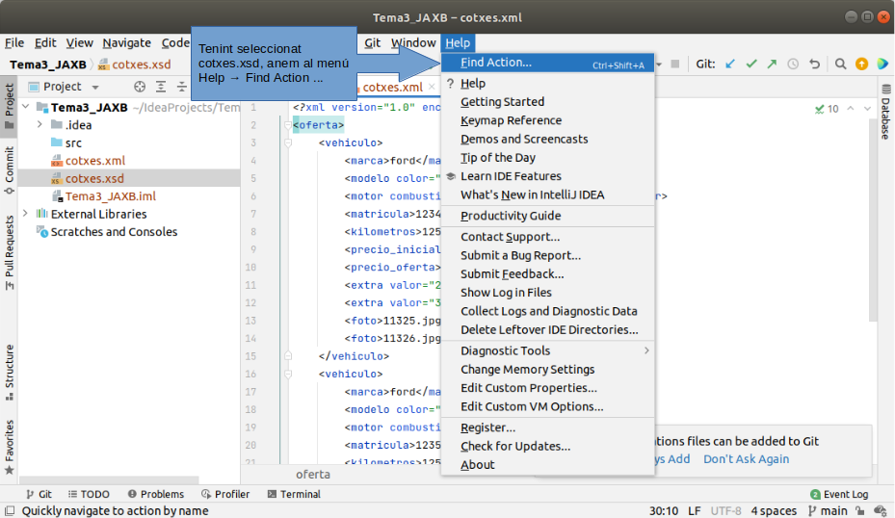Image resolution: width=895 pixels, height=518 pixels.
Task: Open run configuration dropdown arrow near toolbar
Action: (x=659, y=64)
